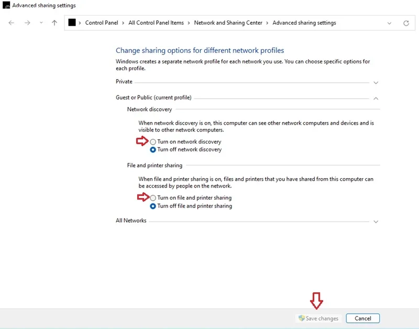Collapse the Guest or Public profile section

pyautogui.click(x=376, y=98)
